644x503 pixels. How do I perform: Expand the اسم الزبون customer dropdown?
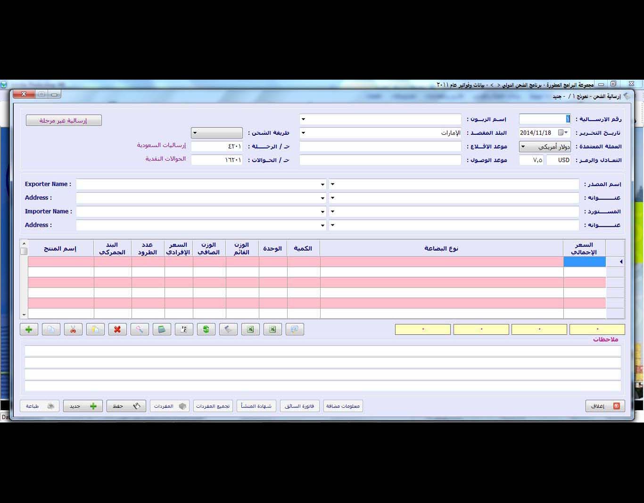(303, 119)
